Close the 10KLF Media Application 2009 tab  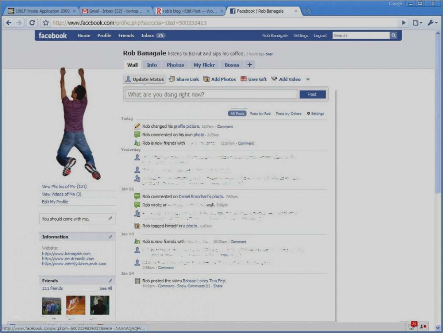click(74, 11)
